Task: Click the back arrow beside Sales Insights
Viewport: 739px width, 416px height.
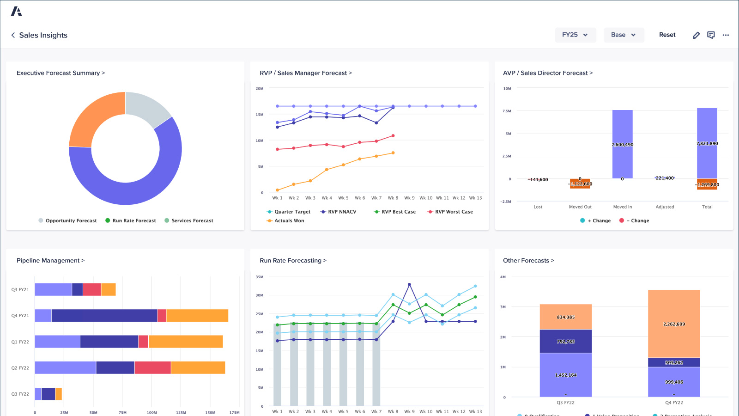Action: pos(13,35)
